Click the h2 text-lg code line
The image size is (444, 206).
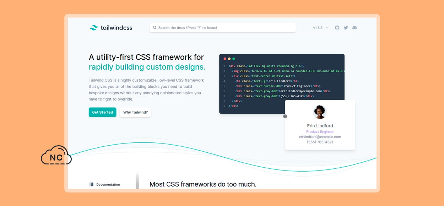click(x=267, y=81)
